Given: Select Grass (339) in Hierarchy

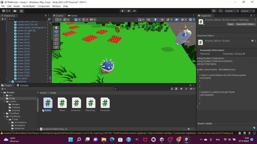Looking at the screenshot, I should point(23,34).
